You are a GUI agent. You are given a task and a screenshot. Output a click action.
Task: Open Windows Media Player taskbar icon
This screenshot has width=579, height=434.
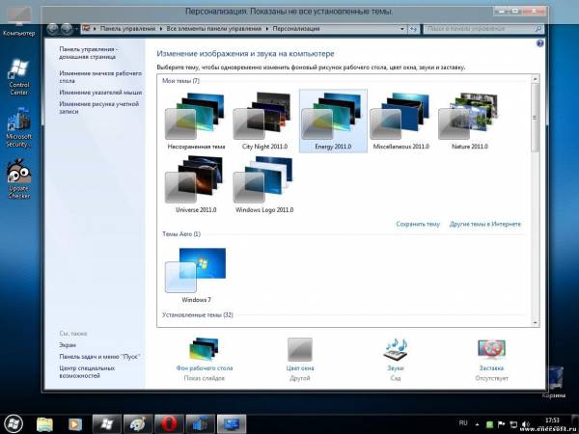coord(75,424)
